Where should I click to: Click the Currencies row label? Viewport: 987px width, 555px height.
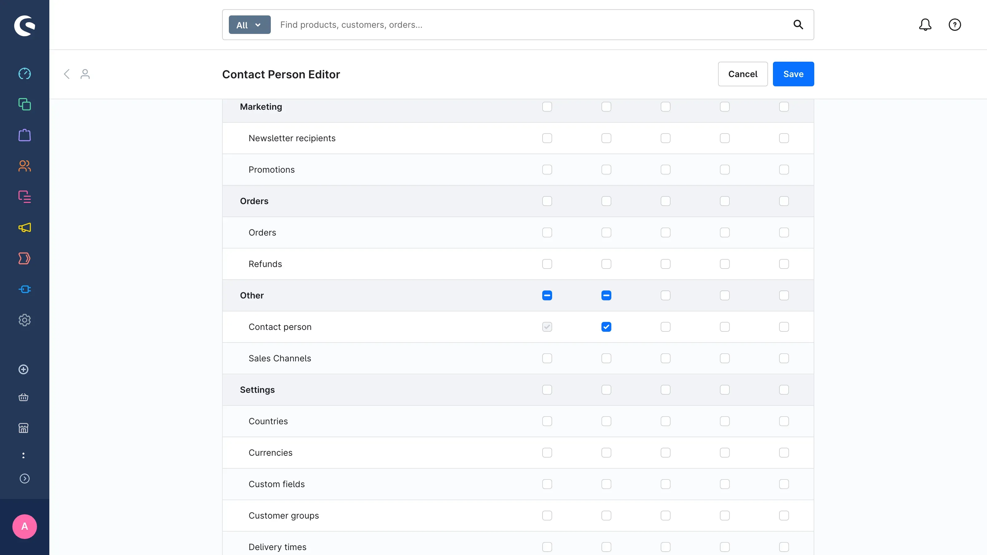(x=270, y=453)
